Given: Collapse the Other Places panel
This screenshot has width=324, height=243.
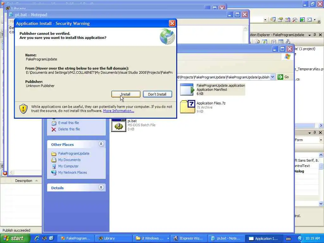Looking at the screenshot, I should 101,144.
